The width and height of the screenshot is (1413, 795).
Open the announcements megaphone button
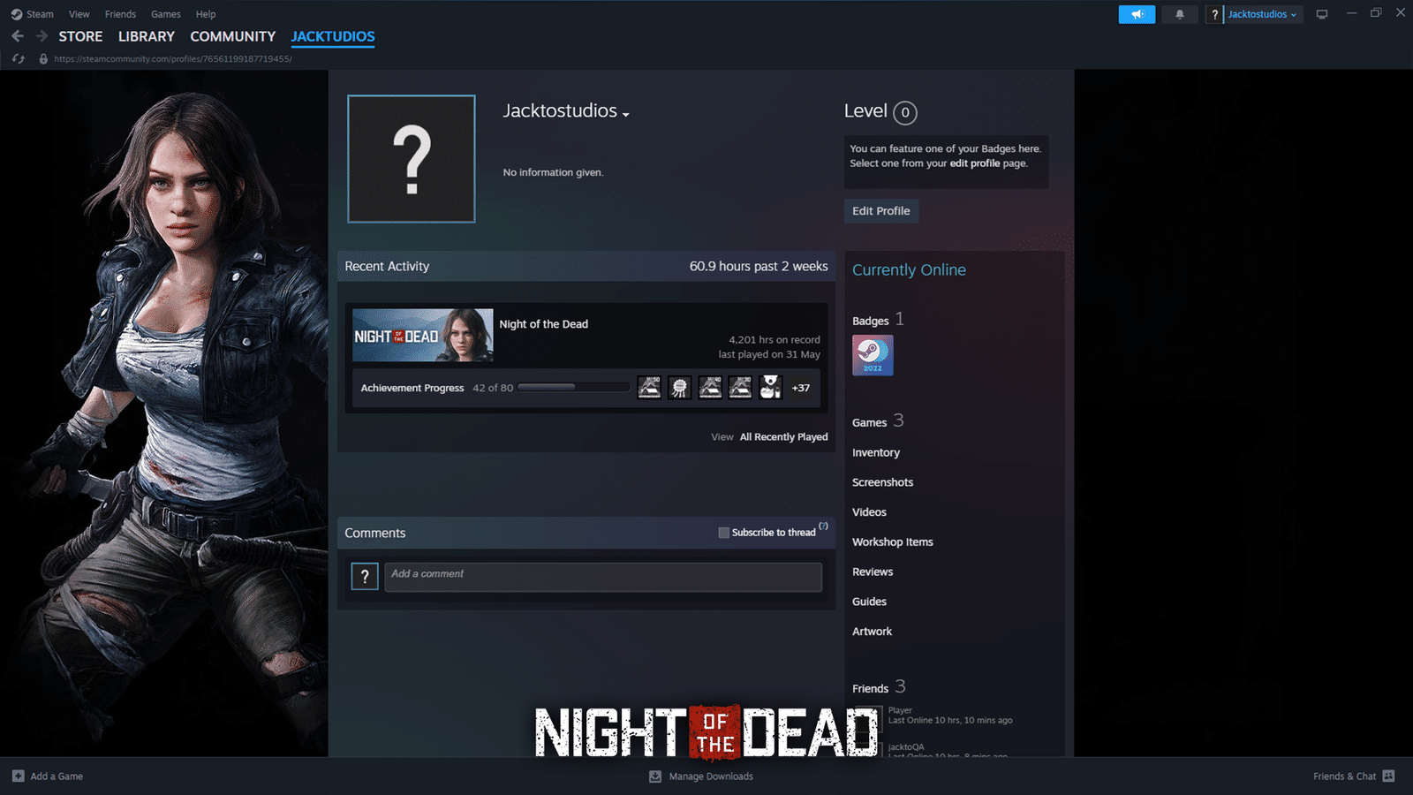coord(1137,14)
